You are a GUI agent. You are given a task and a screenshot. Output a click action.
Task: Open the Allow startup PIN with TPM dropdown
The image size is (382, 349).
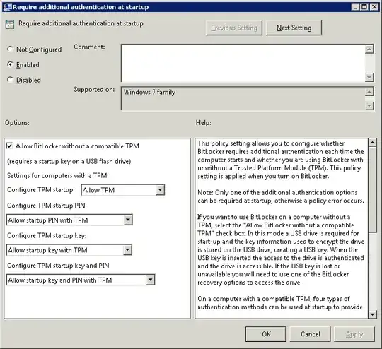point(69,220)
